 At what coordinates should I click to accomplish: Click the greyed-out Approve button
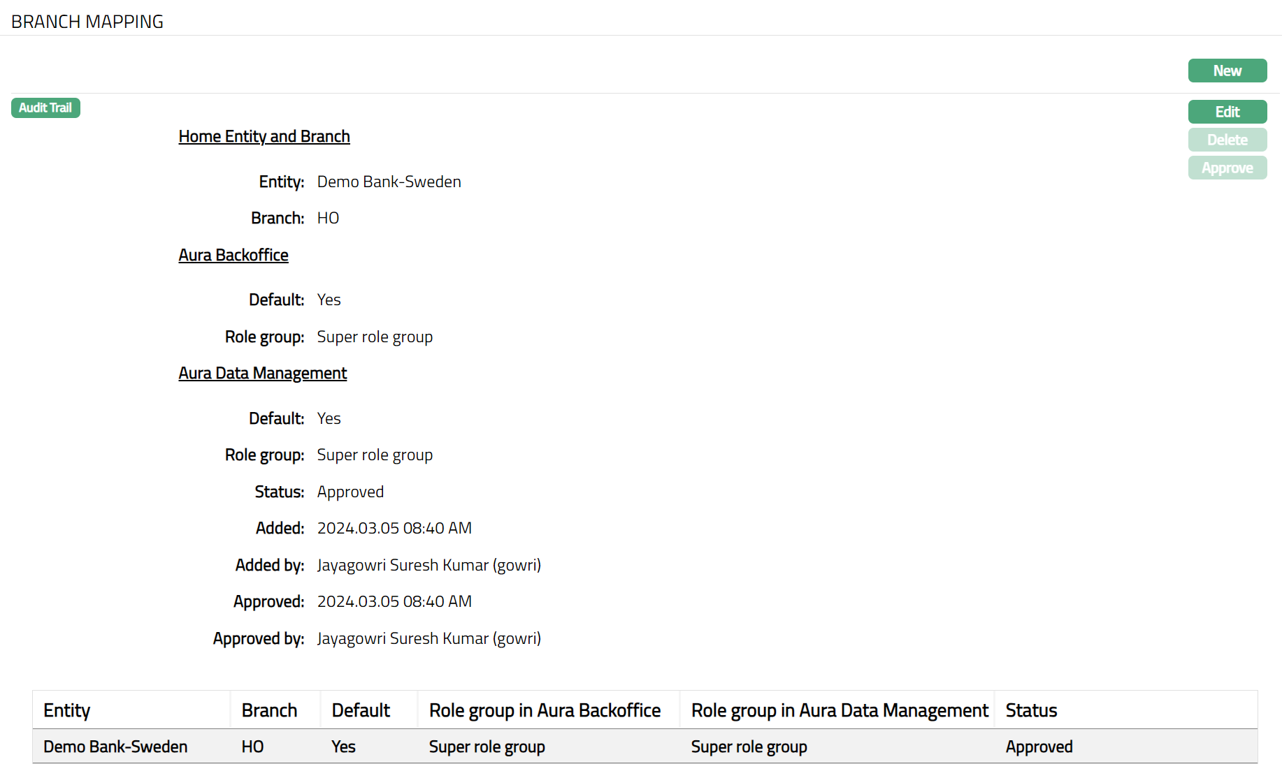(x=1227, y=168)
